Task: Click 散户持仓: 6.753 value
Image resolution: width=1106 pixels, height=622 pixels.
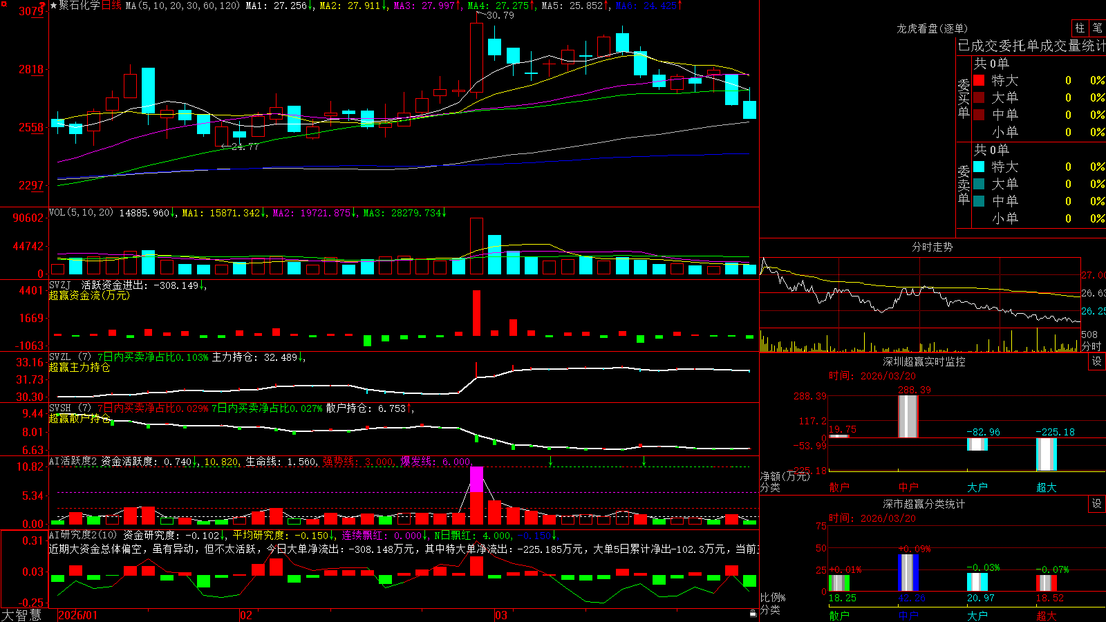Action: 370,408
